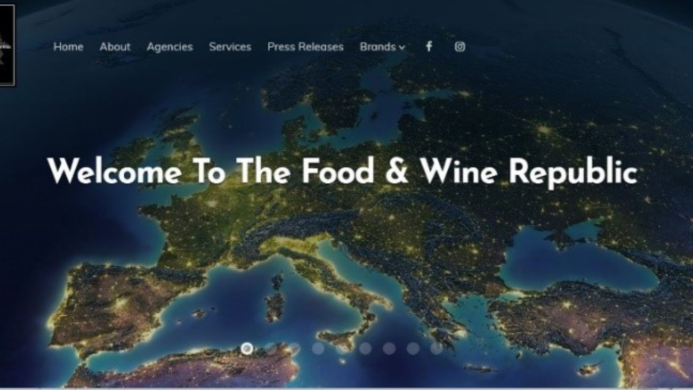Open the Brands dropdown menu

(383, 47)
